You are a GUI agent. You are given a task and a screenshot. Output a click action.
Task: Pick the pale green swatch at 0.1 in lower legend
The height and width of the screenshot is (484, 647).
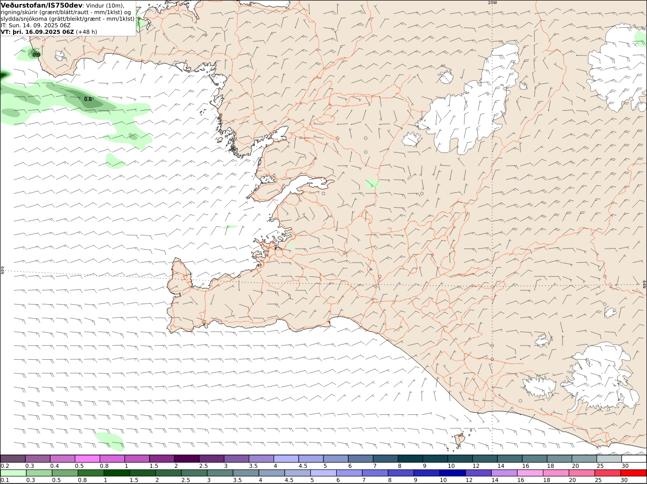point(13,473)
